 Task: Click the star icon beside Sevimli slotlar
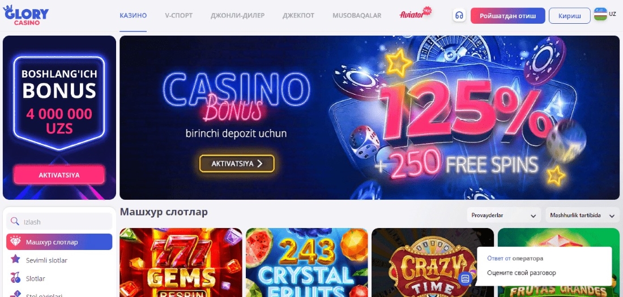tap(15, 260)
